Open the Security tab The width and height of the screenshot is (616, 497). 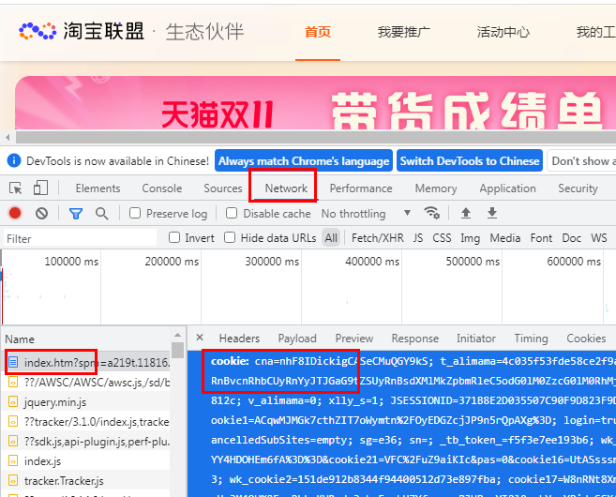[x=578, y=188]
